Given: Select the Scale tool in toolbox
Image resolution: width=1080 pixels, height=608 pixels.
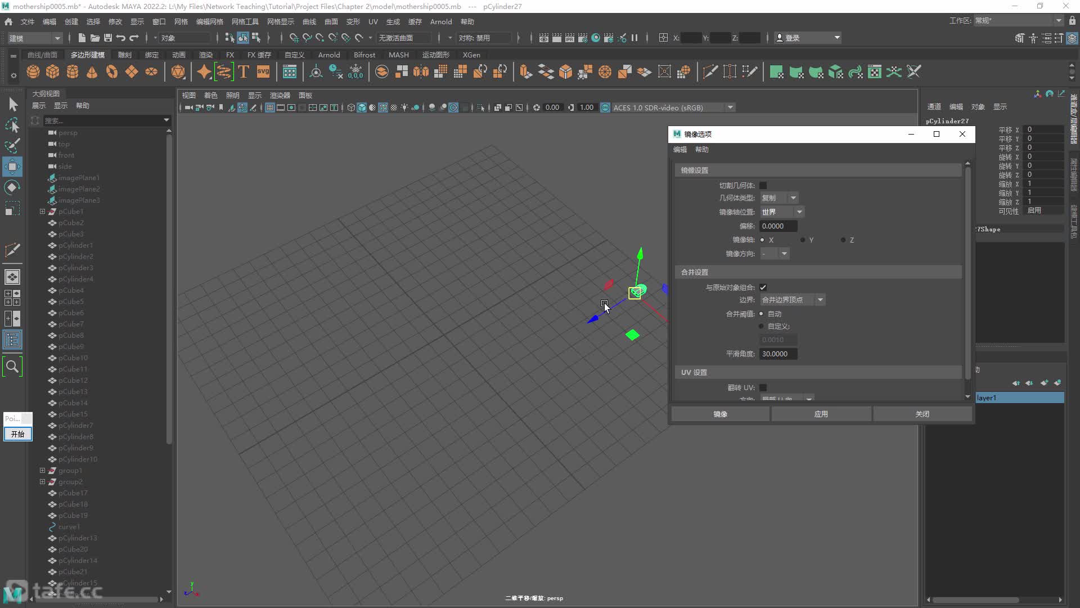Looking at the screenshot, I should click(x=12, y=208).
